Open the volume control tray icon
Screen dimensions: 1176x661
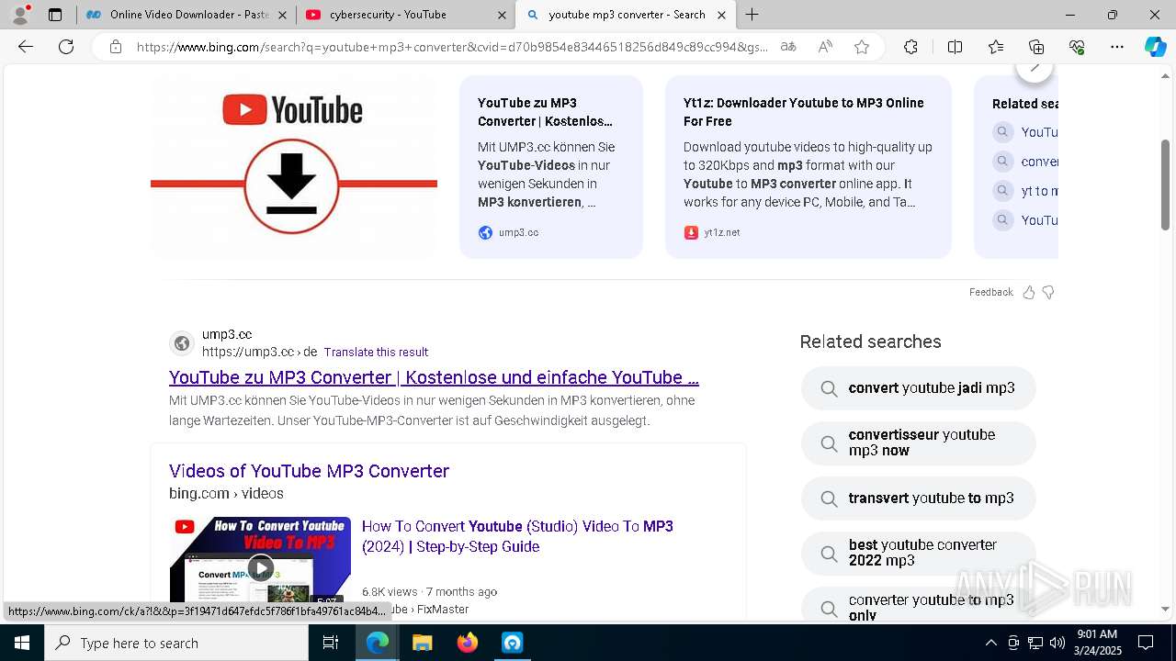pos(1057,643)
